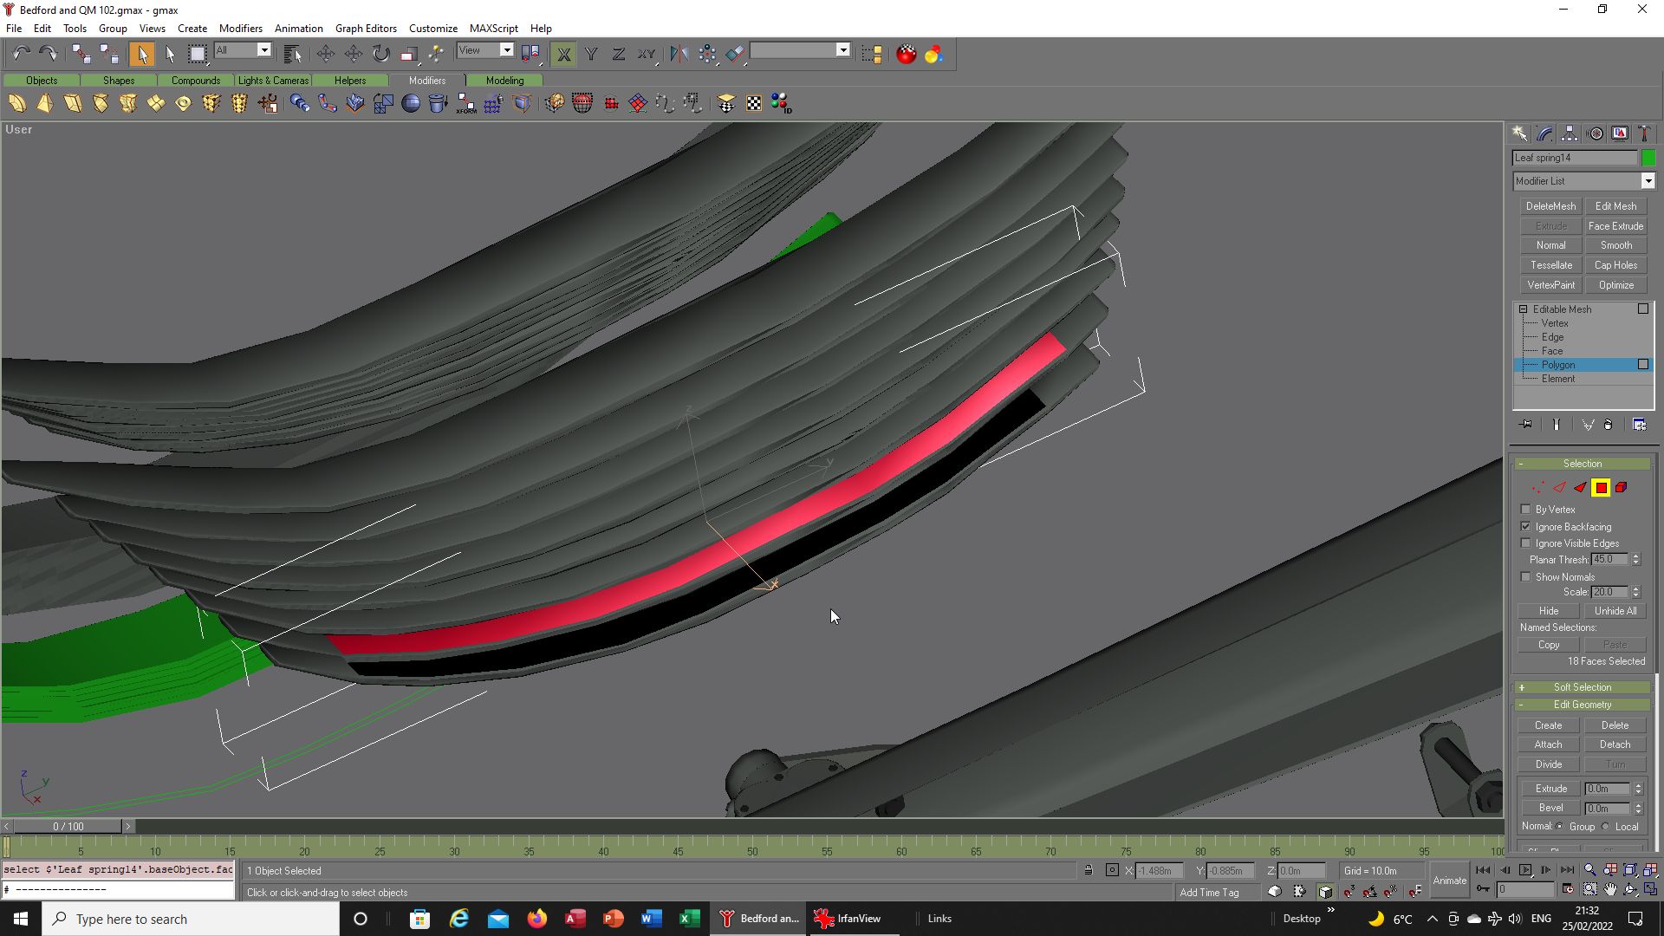This screenshot has width=1664, height=936.
Task: Click the Undo arrow icon
Action: coord(22,54)
